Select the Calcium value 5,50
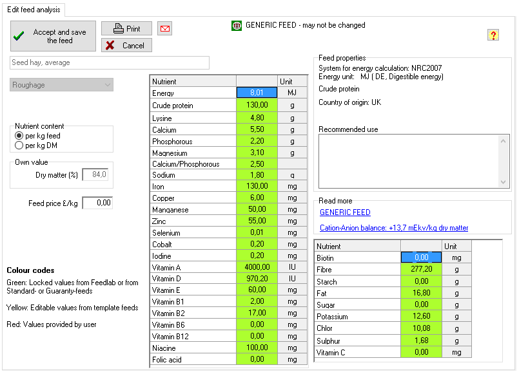 coord(257,129)
